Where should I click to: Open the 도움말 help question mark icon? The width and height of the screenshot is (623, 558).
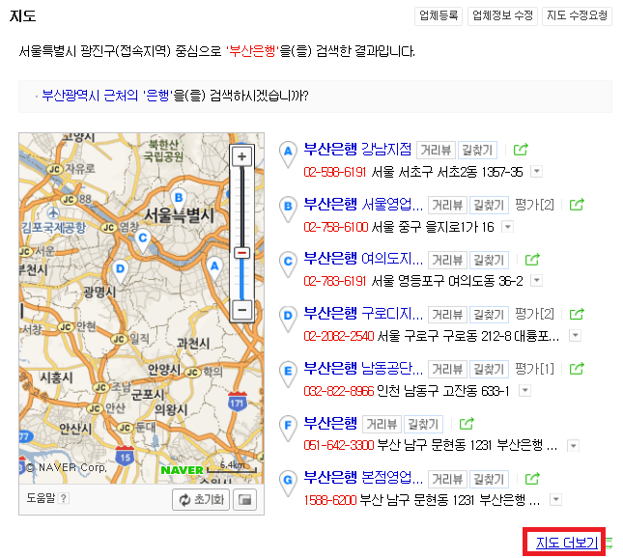[64, 498]
